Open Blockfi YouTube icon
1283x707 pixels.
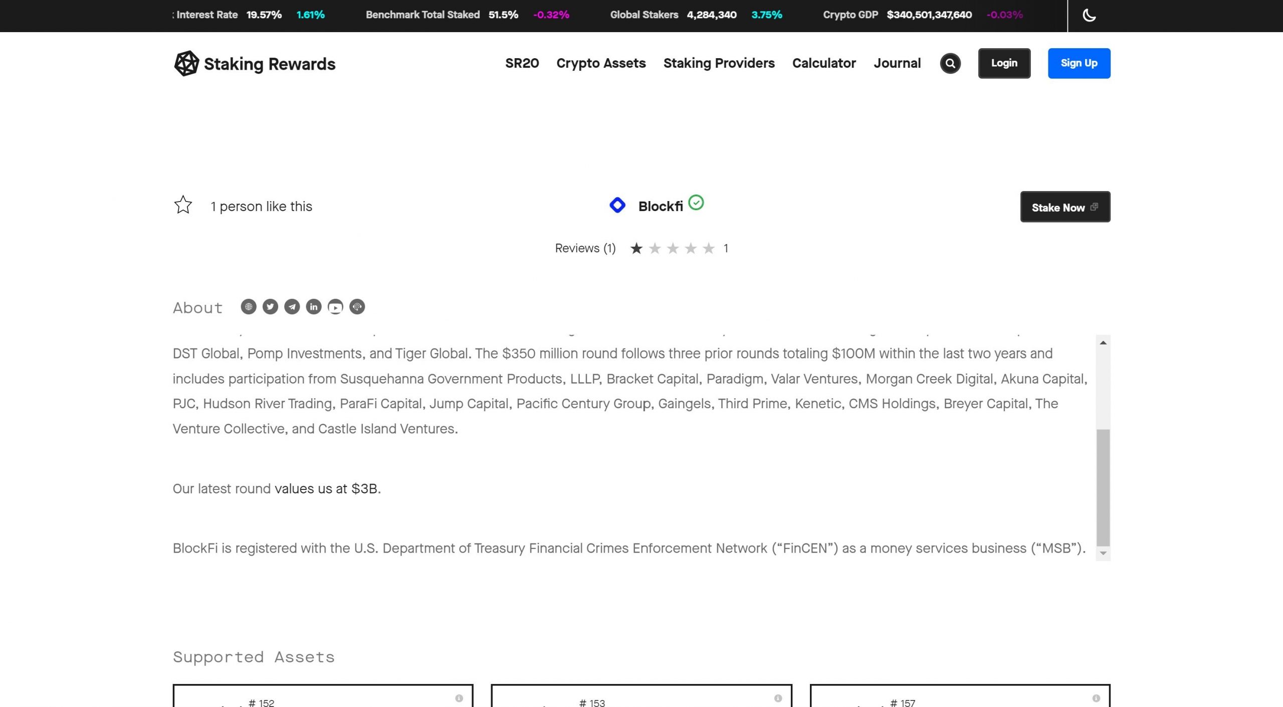pyautogui.click(x=335, y=307)
